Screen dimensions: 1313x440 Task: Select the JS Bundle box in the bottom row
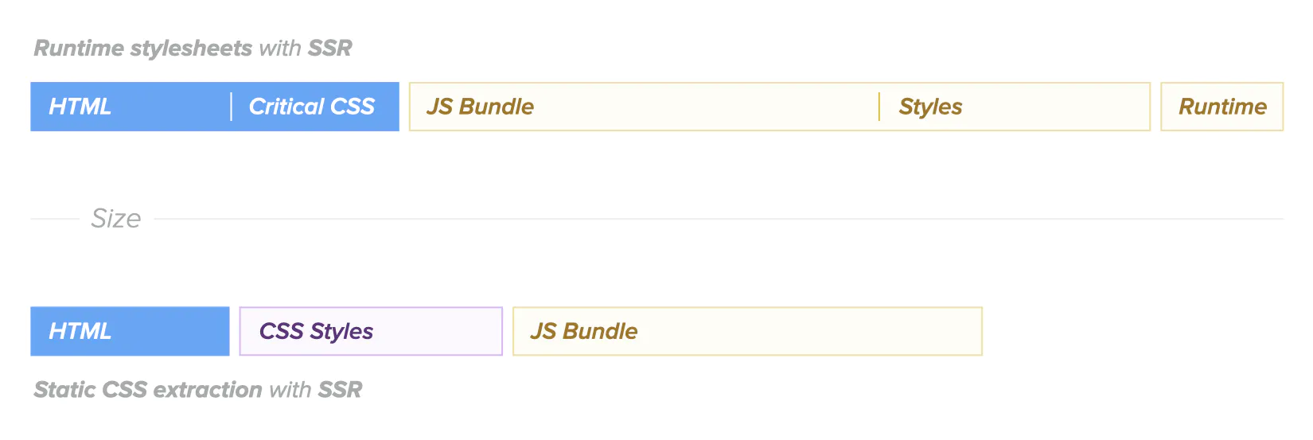coord(747,331)
